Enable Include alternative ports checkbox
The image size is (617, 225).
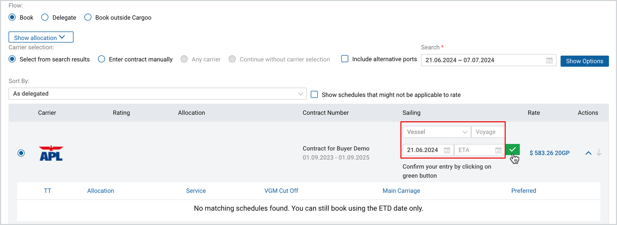click(x=345, y=59)
